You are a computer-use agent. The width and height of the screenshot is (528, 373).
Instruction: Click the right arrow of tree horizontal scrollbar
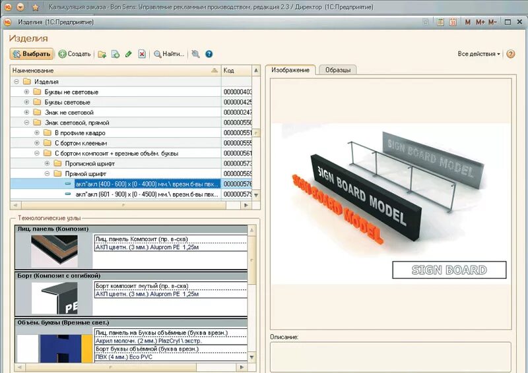246,205
